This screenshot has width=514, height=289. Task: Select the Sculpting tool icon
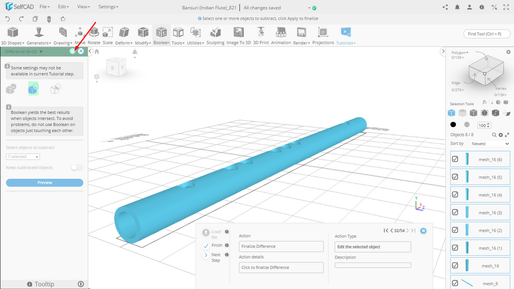[215, 33]
